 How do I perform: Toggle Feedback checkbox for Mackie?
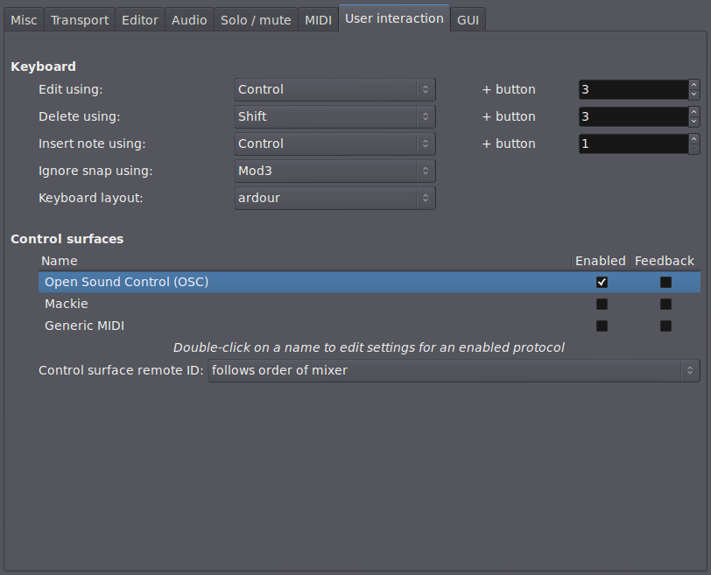[665, 304]
